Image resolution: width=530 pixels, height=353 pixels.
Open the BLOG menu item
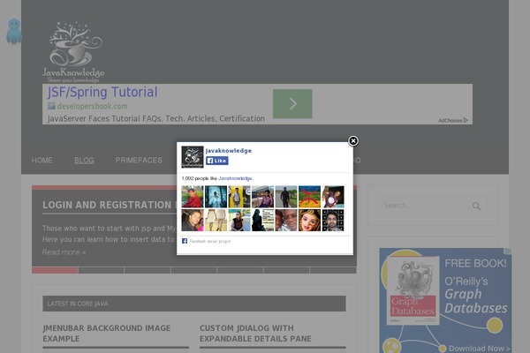pos(84,160)
